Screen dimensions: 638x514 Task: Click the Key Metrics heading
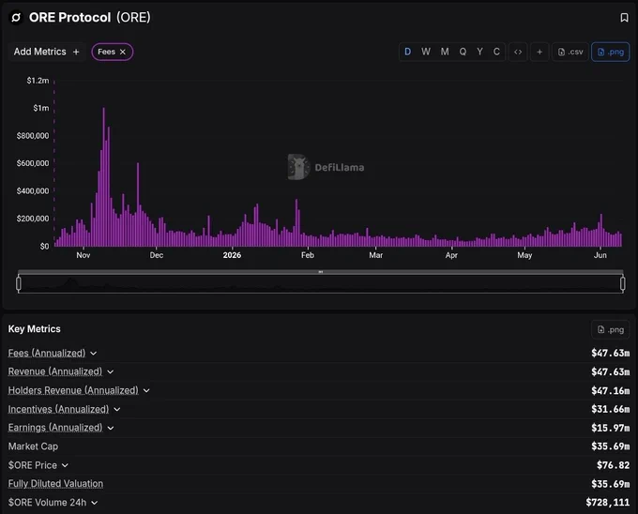(x=35, y=329)
